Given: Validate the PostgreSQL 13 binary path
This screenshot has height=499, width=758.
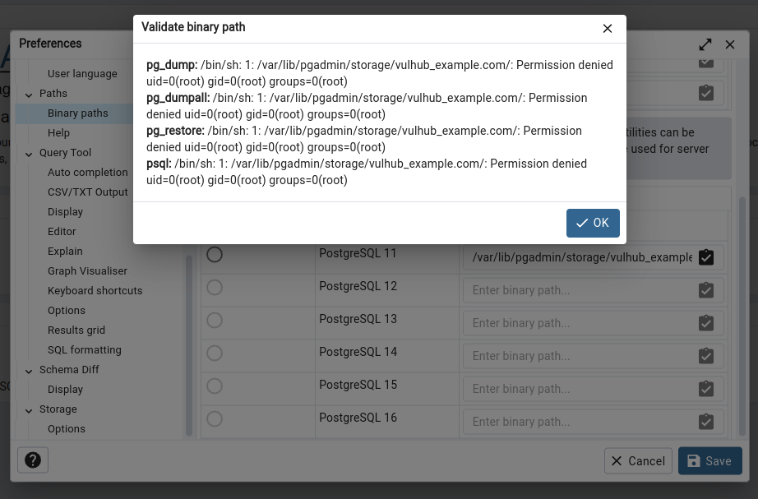Looking at the screenshot, I should [x=705, y=322].
